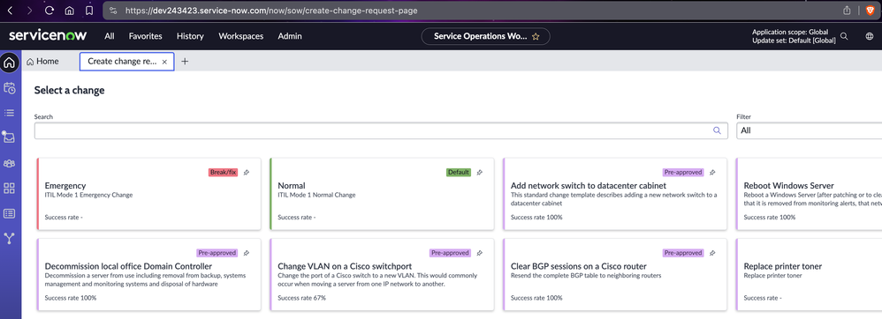Open the Favorites menu
This screenshot has height=319, width=882.
pyautogui.click(x=145, y=36)
